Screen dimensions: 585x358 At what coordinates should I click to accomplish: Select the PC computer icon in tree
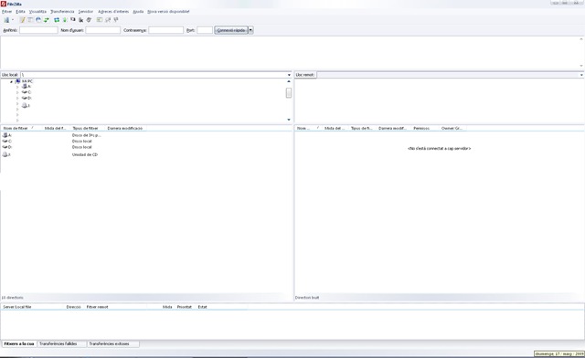click(x=17, y=81)
